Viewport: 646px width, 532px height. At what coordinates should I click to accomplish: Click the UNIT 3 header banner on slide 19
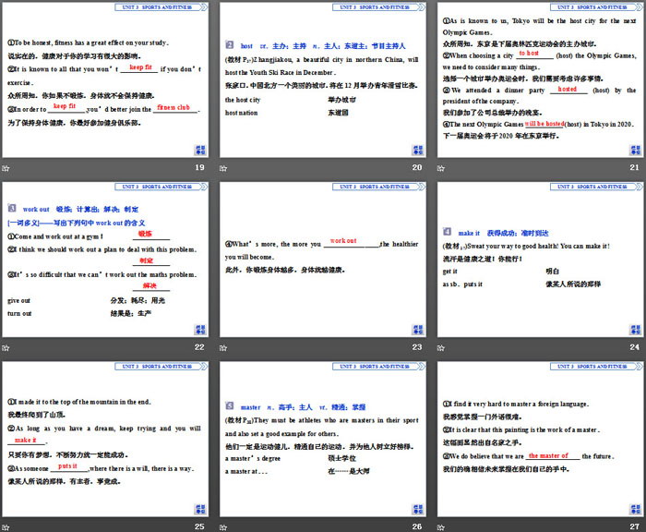(x=146, y=6)
